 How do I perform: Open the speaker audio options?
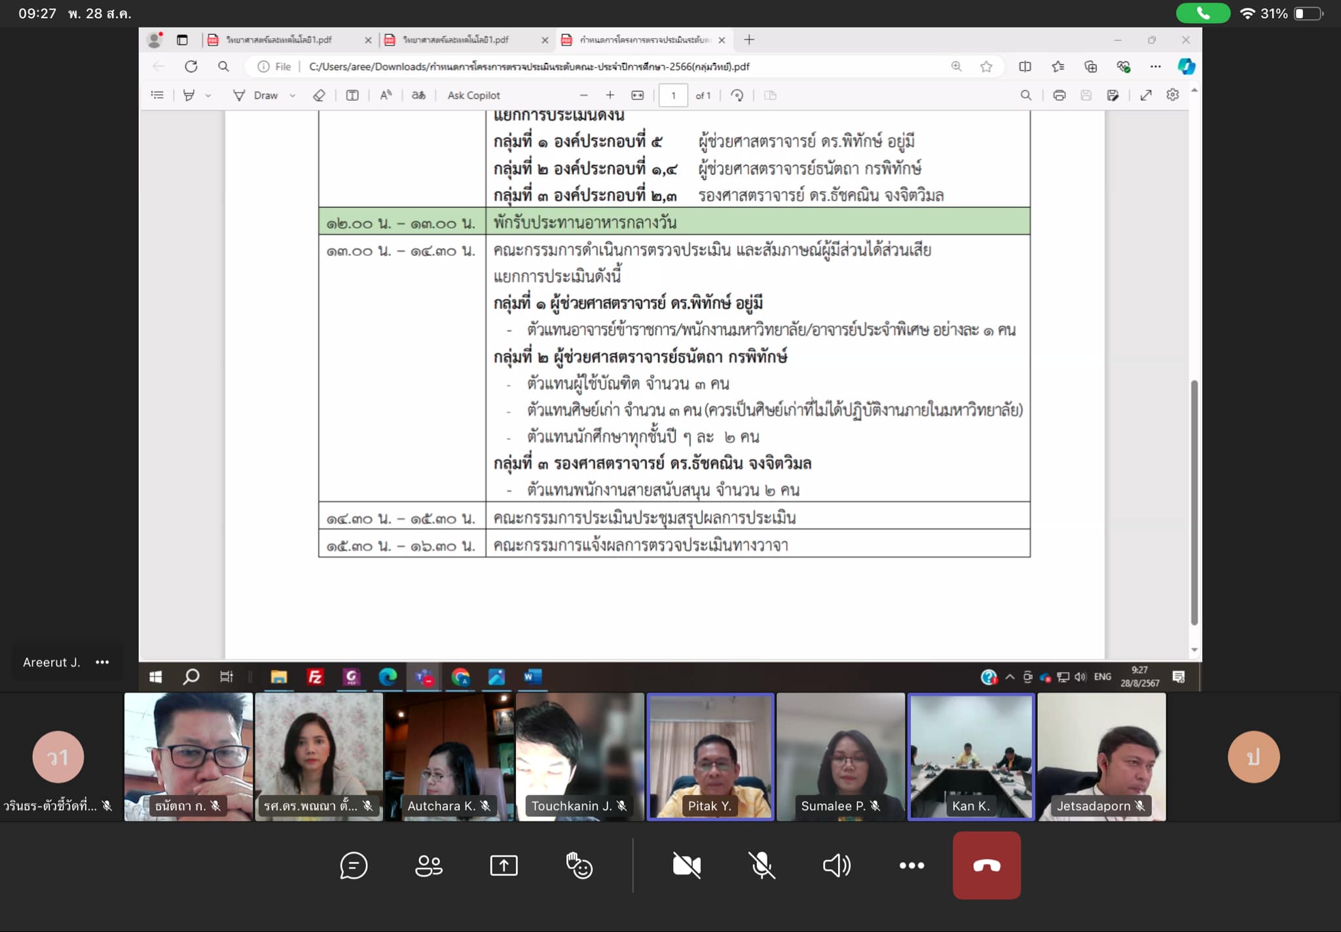point(836,865)
